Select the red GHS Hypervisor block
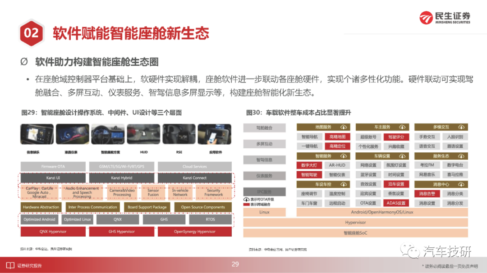 122,232
